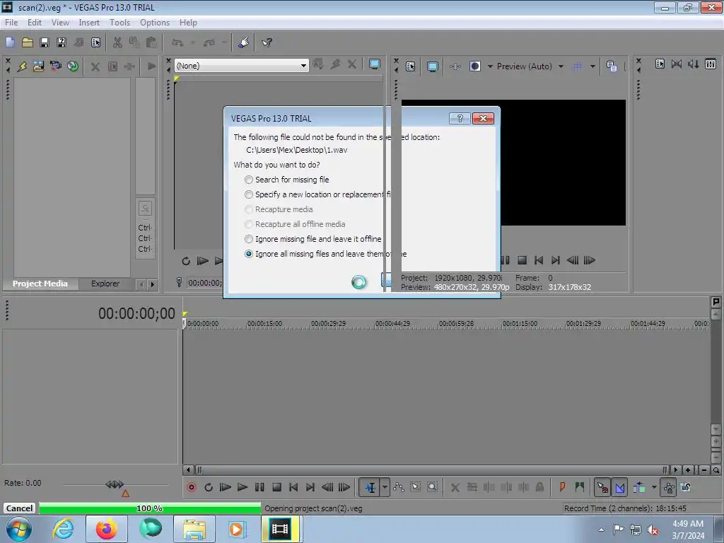
Task: Expand the Undo history dropdown arrow
Action: 193,42
